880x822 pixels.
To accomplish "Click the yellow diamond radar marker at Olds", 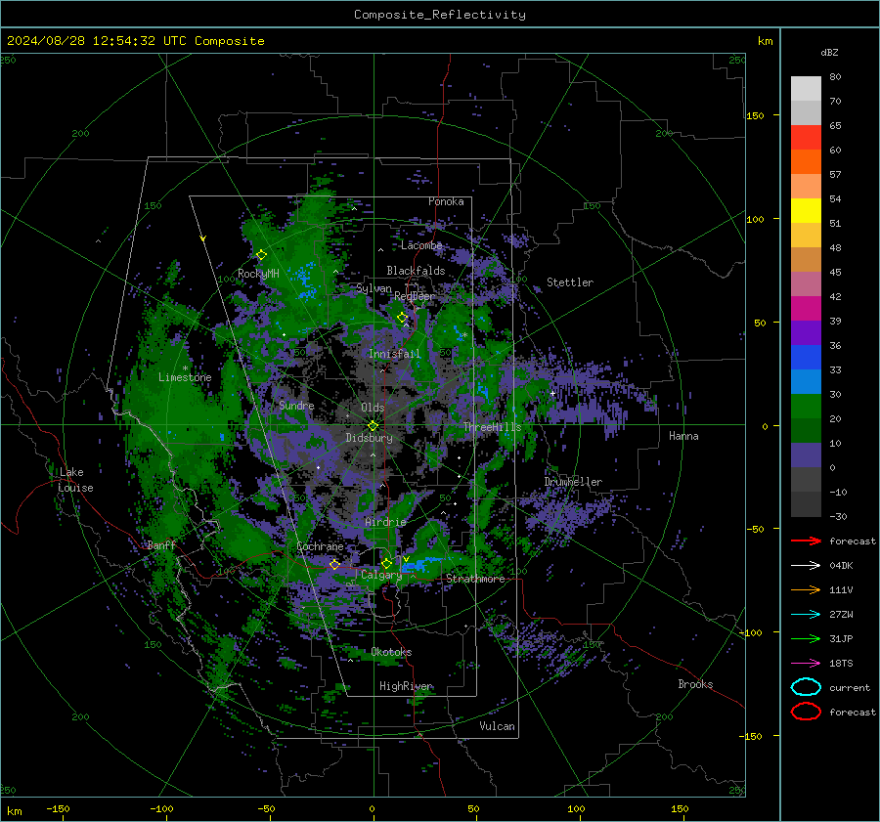I will pos(373,426).
